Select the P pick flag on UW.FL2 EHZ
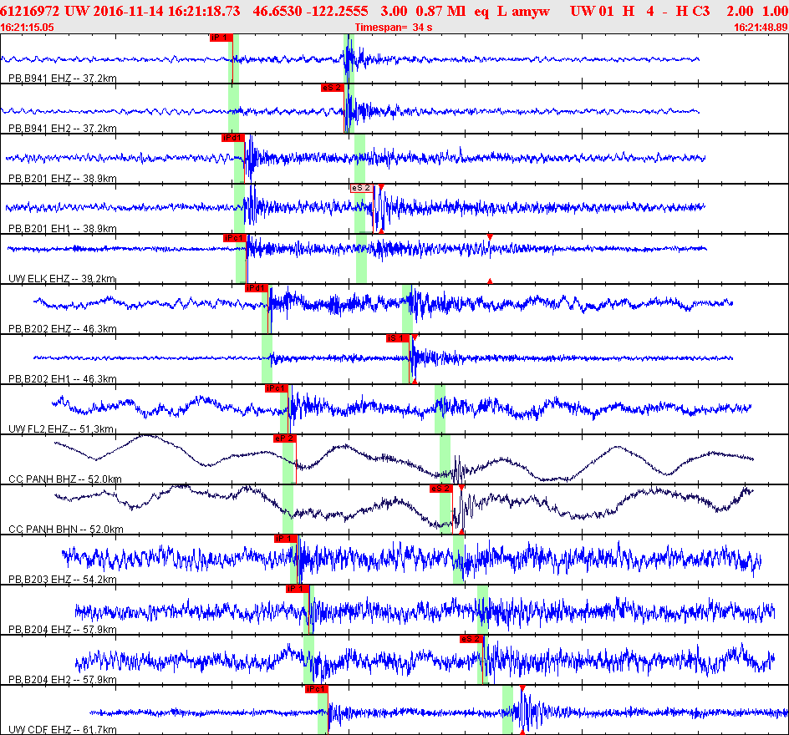 point(276,388)
